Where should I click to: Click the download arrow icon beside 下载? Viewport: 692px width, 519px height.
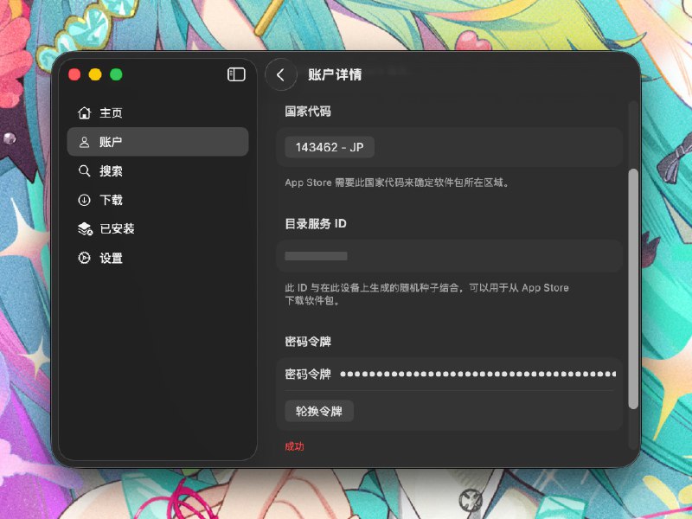[84, 200]
